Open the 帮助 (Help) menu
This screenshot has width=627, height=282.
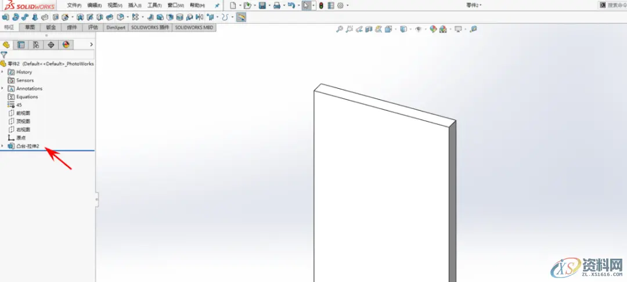coord(197,6)
